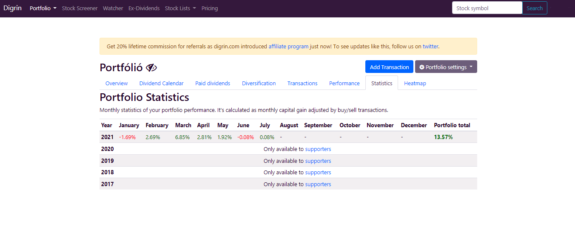Image resolution: width=575 pixels, height=226 pixels.
Task: Open the Heatmap tab
Action: (415, 83)
